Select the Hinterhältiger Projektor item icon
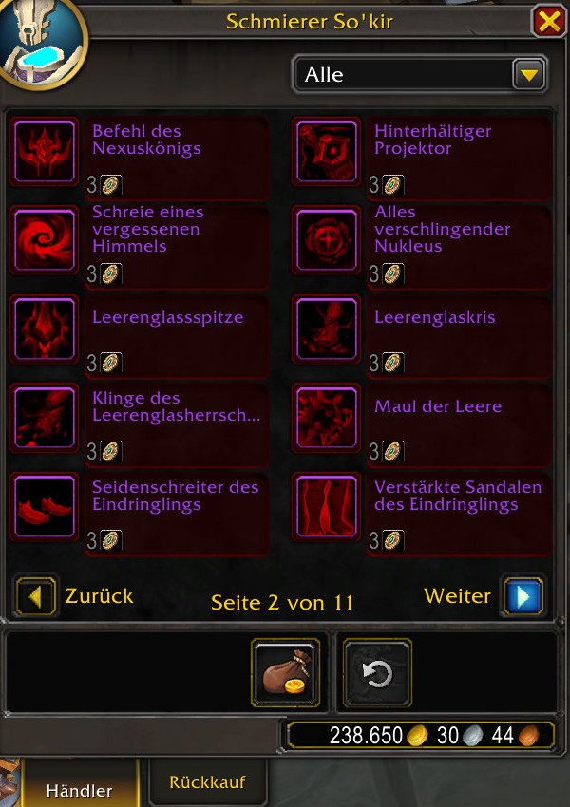The width and height of the screenshot is (570, 807). pos(327,151)
